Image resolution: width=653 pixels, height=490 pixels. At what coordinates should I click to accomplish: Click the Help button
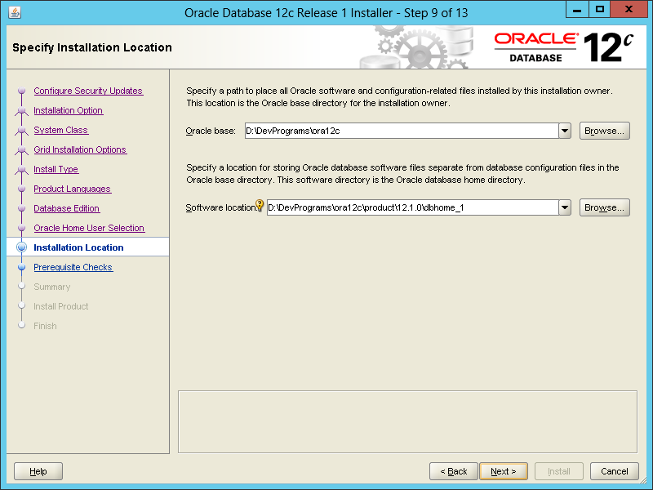38,471
